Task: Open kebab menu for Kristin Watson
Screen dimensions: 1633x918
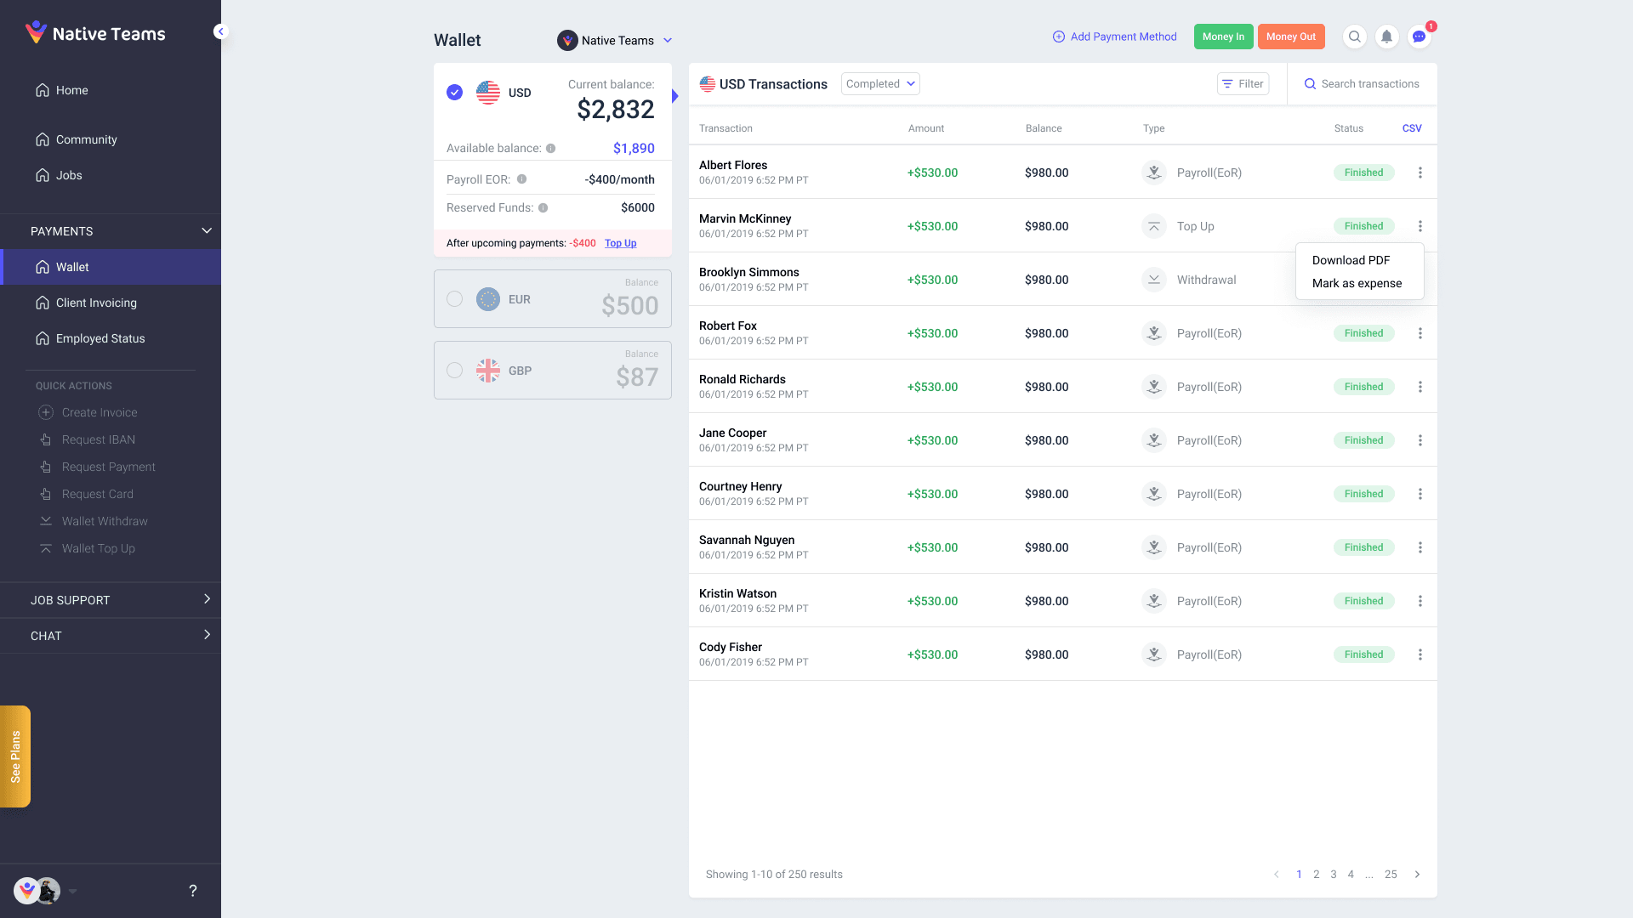Action: coord(1420,601)
